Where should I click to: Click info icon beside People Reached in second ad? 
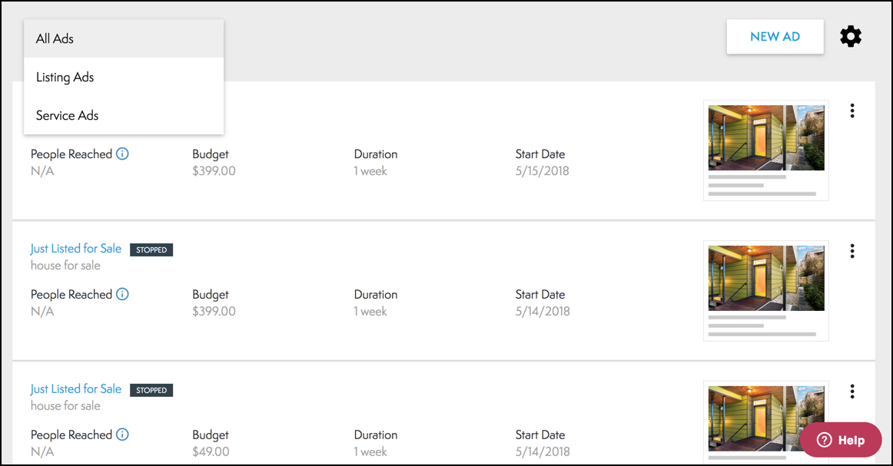click(122, 294)
